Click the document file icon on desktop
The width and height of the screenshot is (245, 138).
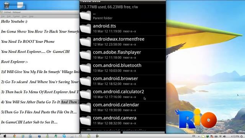pyautogui.click(x=20, y=5)
